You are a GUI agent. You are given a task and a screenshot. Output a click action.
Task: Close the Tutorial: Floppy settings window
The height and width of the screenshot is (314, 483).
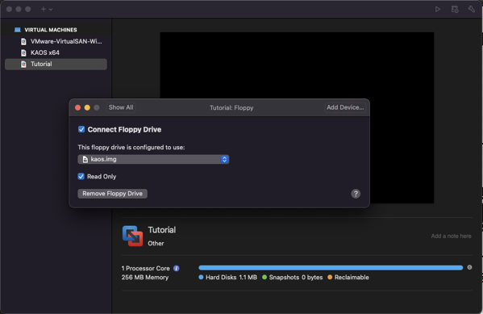(x=78, y=107)
